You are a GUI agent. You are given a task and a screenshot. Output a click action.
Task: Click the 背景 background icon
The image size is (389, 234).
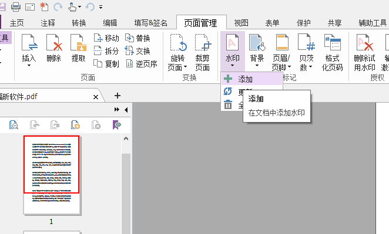point(257,43)
